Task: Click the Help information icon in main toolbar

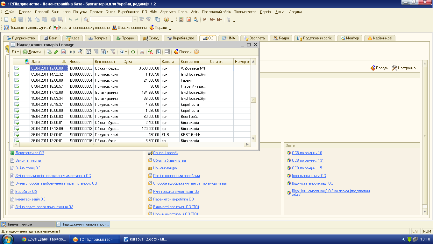Action: click(x=167, y=19)
